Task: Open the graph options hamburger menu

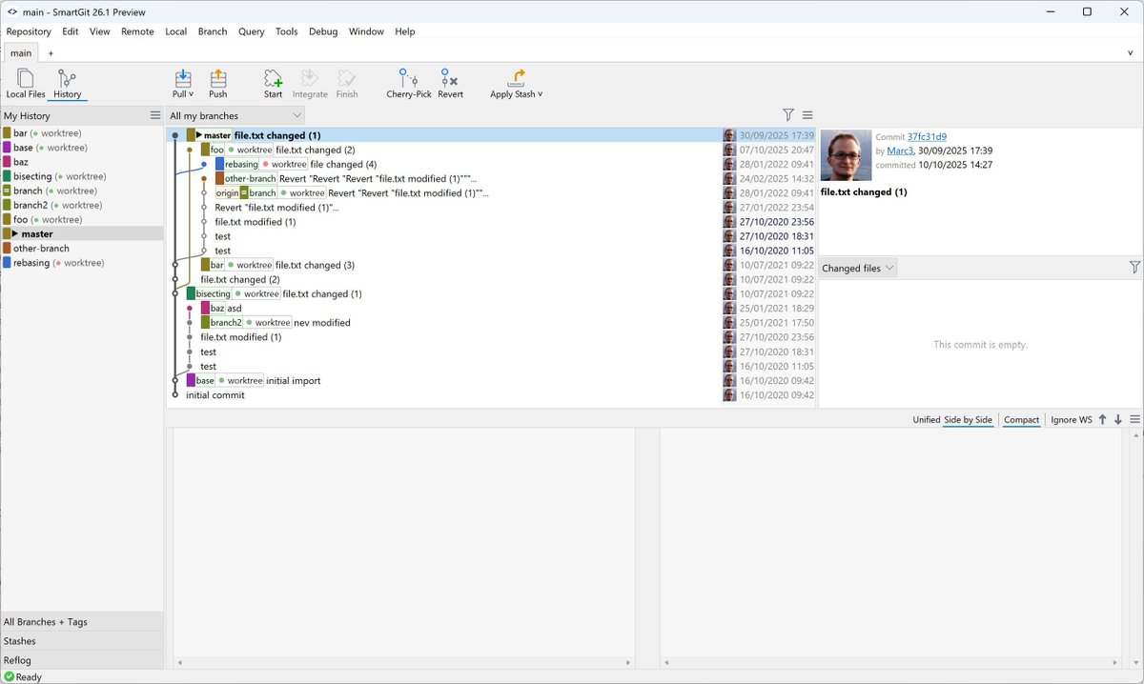Action: (807, 114)
